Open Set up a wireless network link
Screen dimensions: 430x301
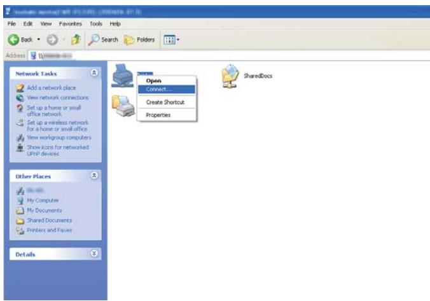coord(57,125)
